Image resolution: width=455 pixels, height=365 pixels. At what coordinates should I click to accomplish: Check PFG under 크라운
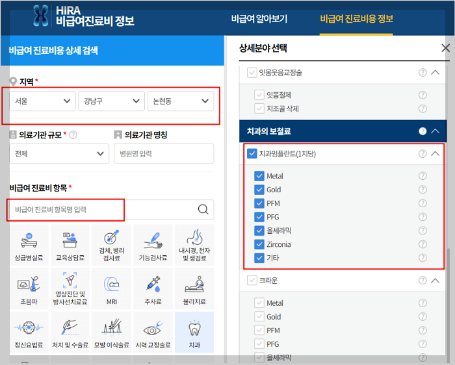point(259,344)
